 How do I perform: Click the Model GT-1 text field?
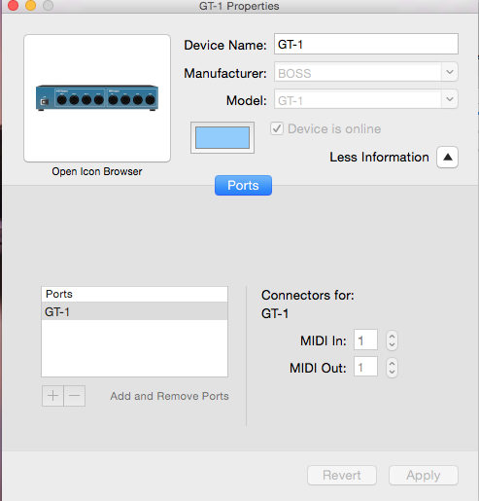(x=358, y=99)
